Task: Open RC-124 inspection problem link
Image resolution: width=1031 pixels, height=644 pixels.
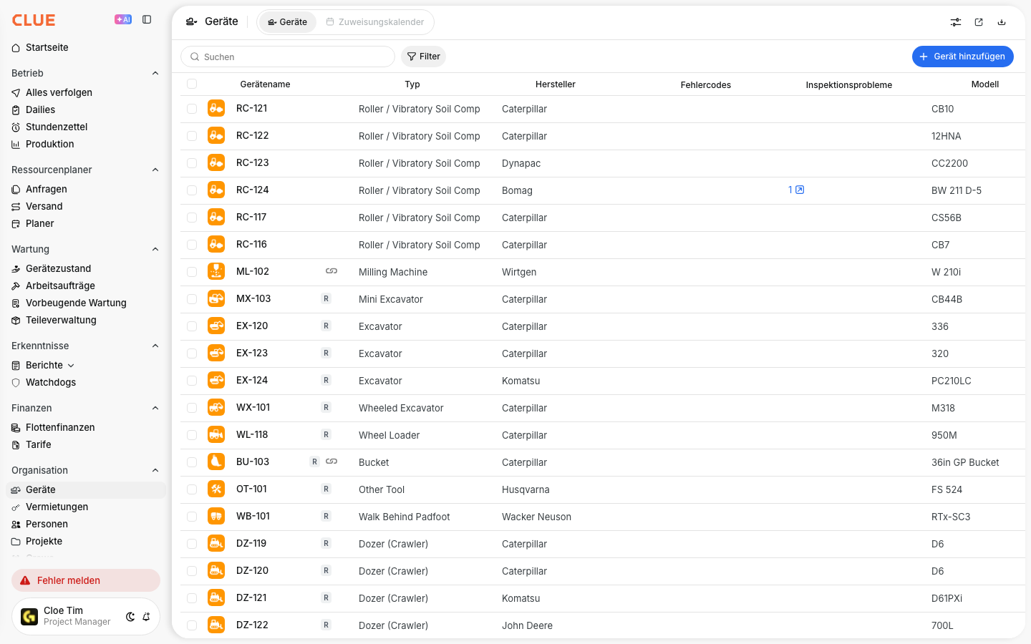Action: [x=796, y=190]
